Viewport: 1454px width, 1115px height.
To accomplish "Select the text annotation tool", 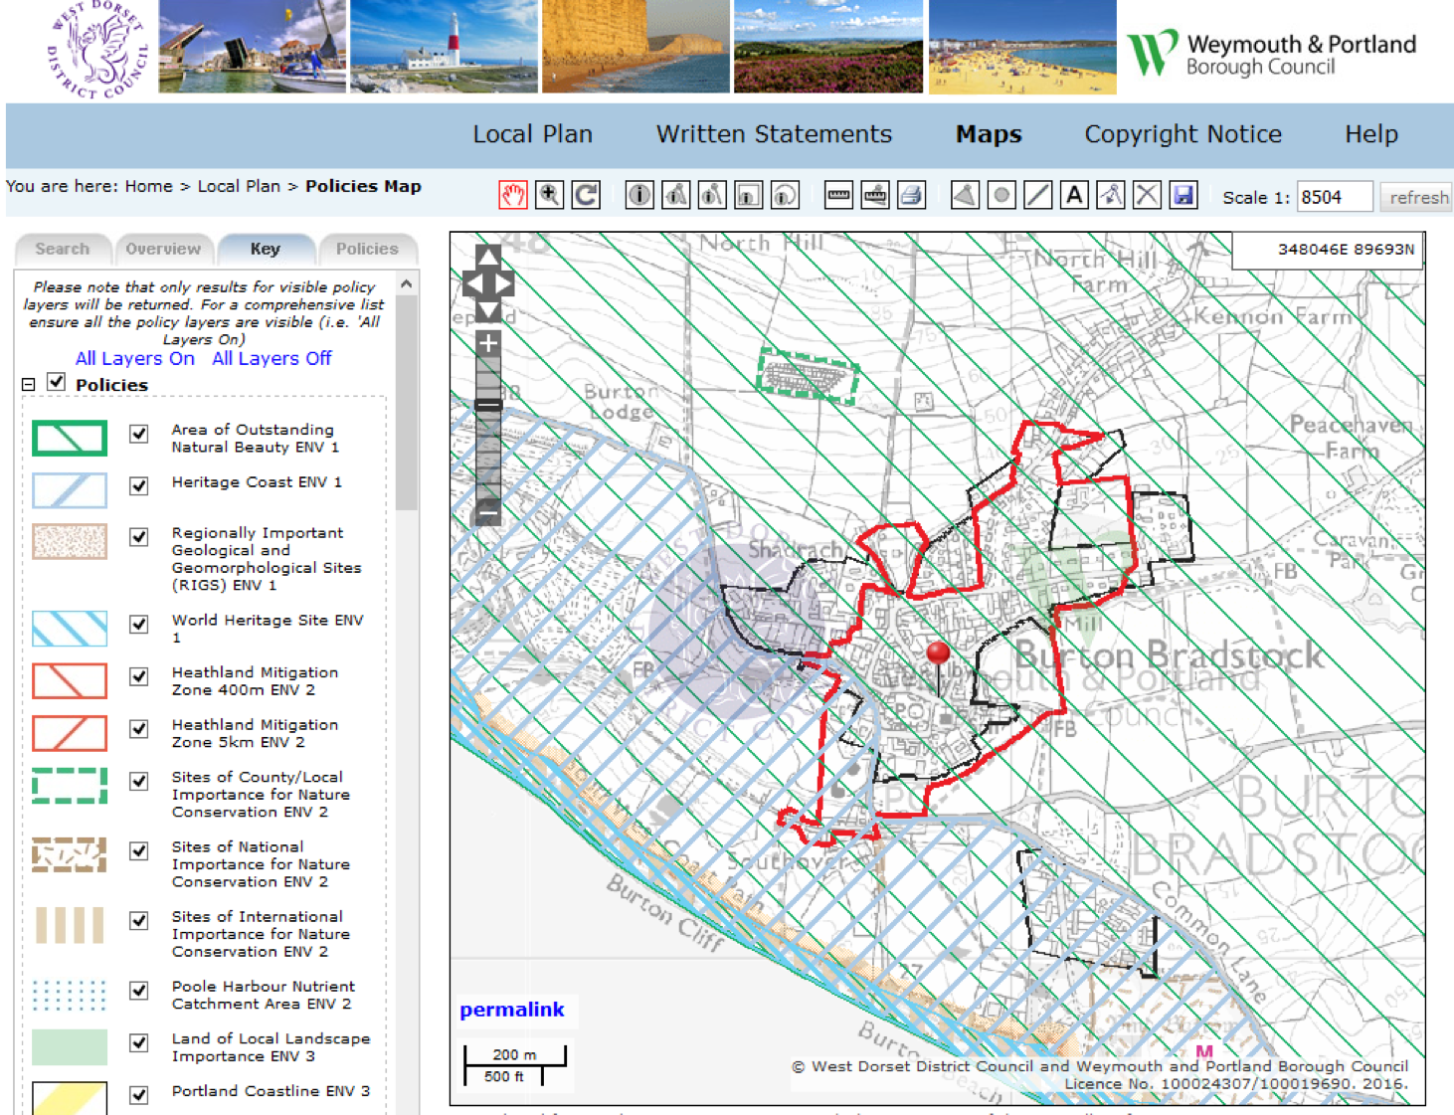I will 1074,195.
